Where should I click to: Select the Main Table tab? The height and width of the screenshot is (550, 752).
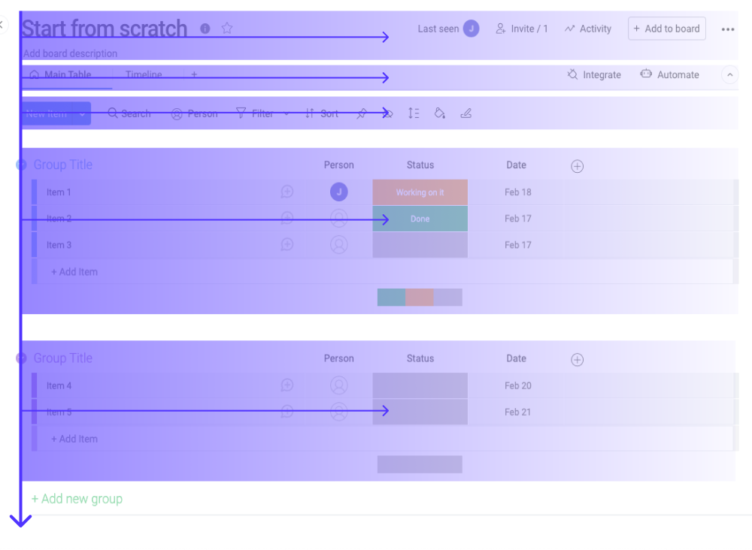pyautogui.click(x=60, y=74)
